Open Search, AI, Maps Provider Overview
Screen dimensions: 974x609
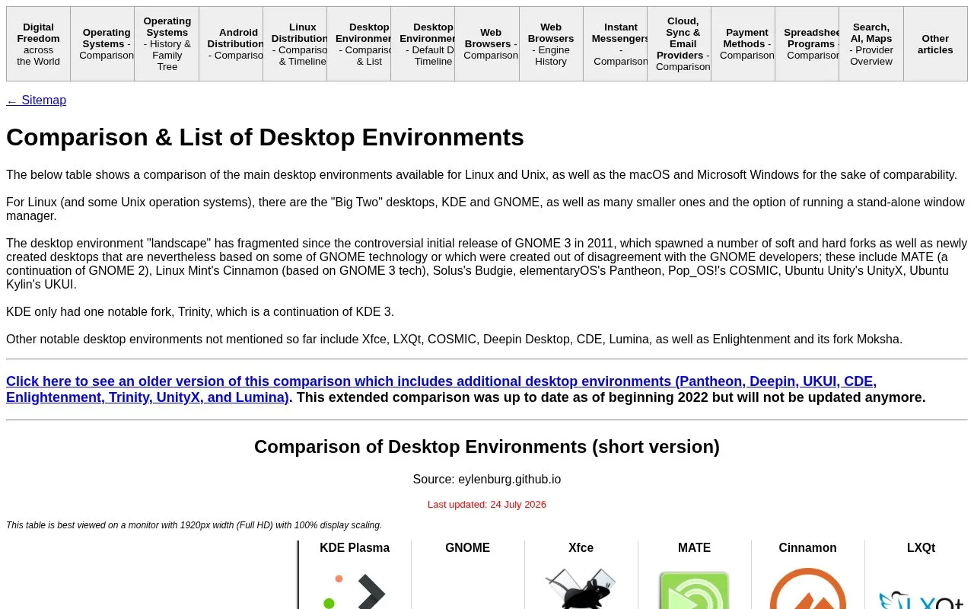point(871,44)
